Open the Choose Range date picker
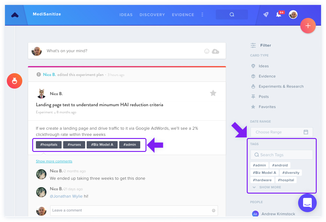The height and width of the screenshot is (222, 326). coord(281,132)
